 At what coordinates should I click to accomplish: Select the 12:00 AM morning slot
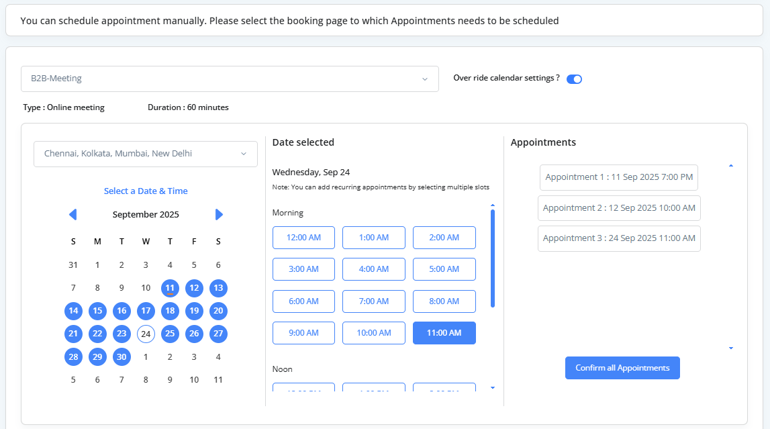coord(303,237)
